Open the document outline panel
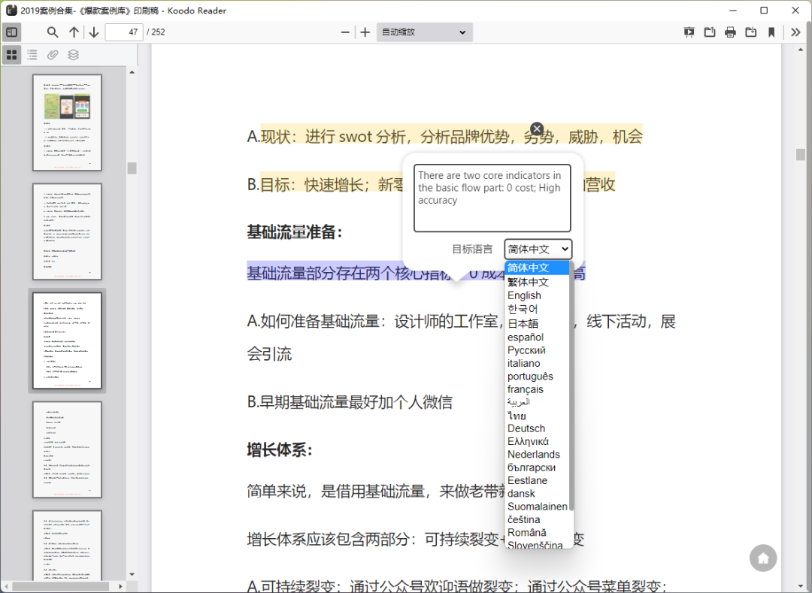Viewport: 812px width, 593px height. 32,54
